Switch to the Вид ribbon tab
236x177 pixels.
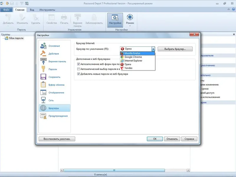coord(32,10)
